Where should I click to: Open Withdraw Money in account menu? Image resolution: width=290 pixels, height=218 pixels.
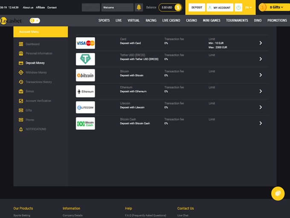[36, 73]
